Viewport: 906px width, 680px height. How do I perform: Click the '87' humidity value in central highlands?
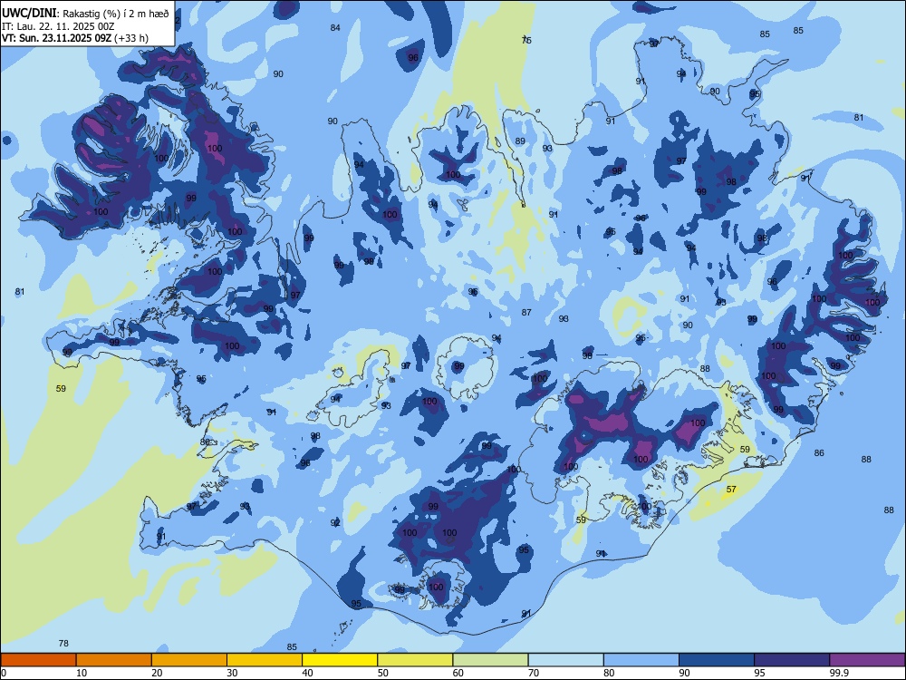coord(526,312)
